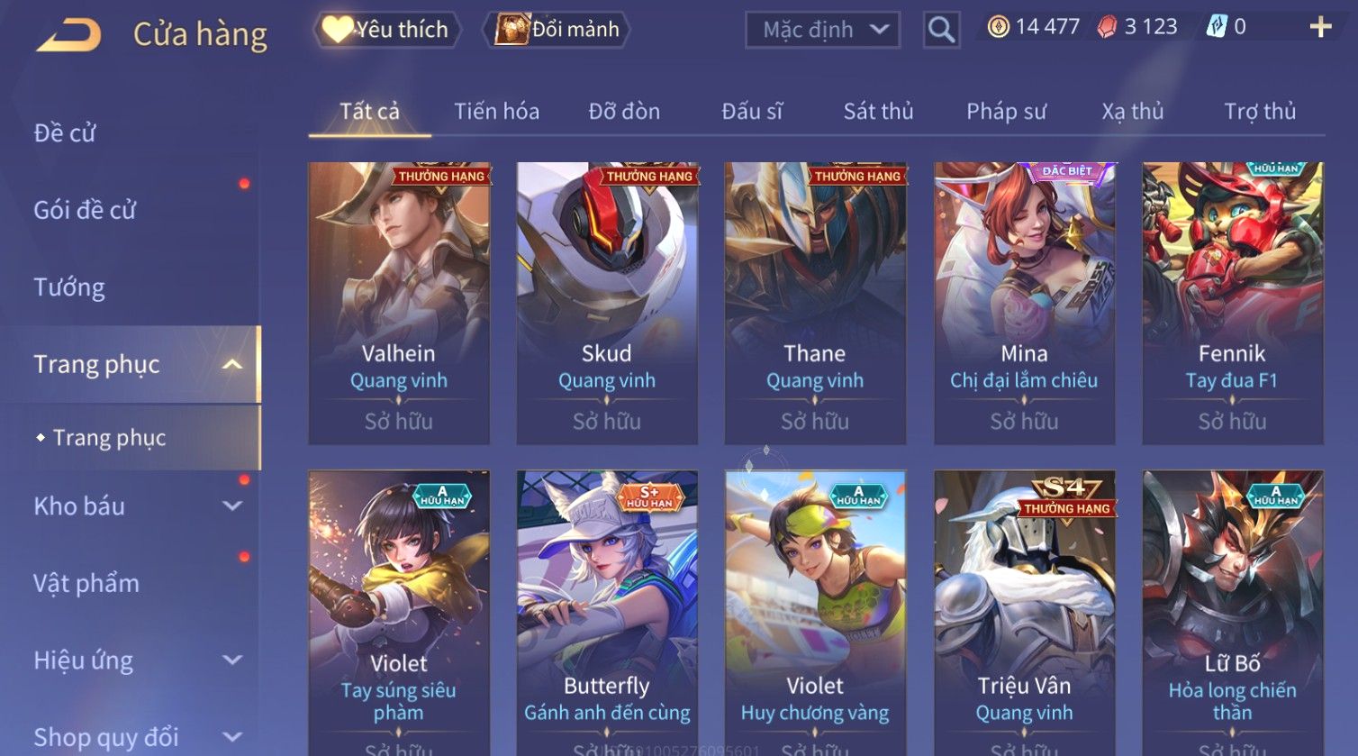The height and width of the screenshot is (756, 1358).
Task: Open Butterfly Gánh anh đến cùng skin
Action: pos(607,613)
